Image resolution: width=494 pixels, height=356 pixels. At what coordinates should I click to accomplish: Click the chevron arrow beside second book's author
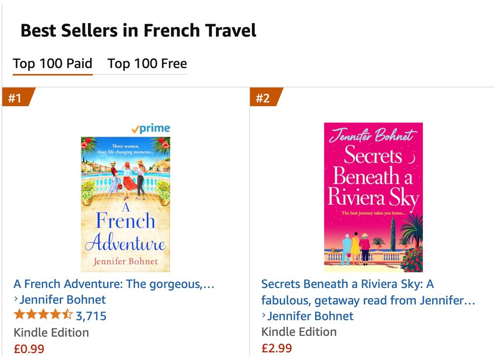[264, 316]
